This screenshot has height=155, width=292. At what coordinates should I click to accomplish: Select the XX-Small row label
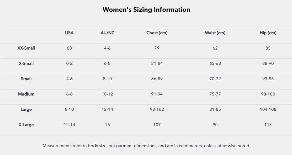26,48
